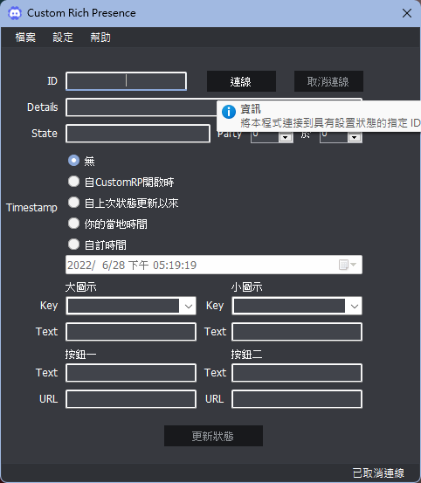Click the 連線 connect button

coord(241,81)
